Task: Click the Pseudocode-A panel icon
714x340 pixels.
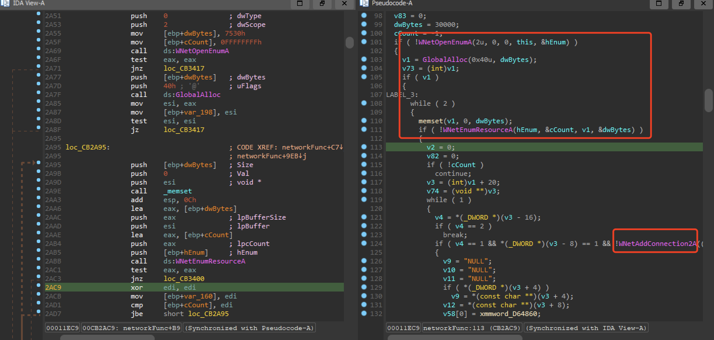Action: tap(364, 3)
